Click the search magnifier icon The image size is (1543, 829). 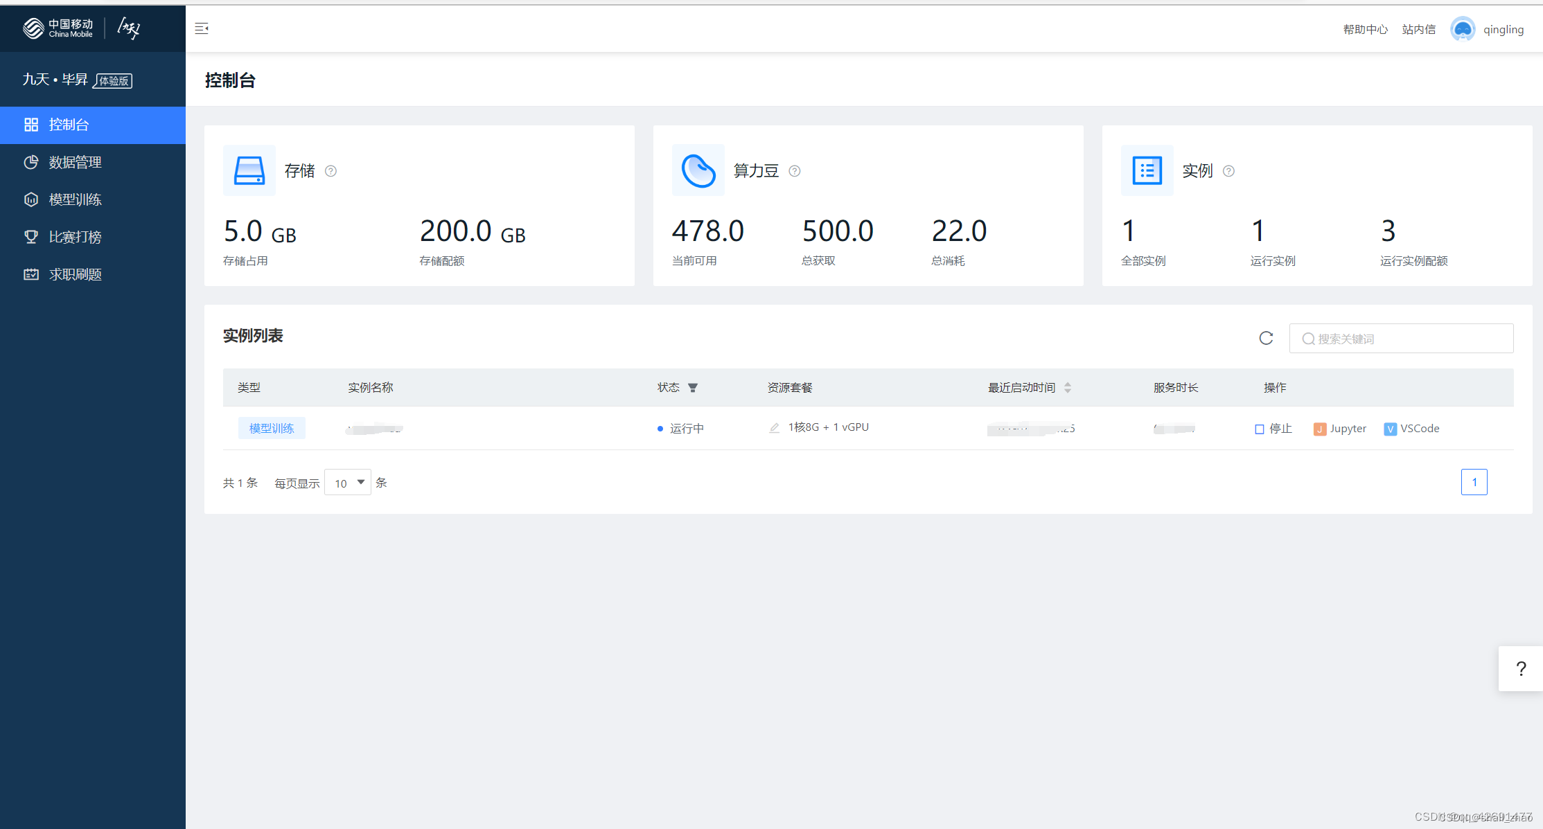click(x=1308, y=339)
